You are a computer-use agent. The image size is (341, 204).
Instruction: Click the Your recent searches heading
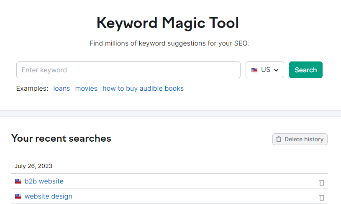(61, 138)
